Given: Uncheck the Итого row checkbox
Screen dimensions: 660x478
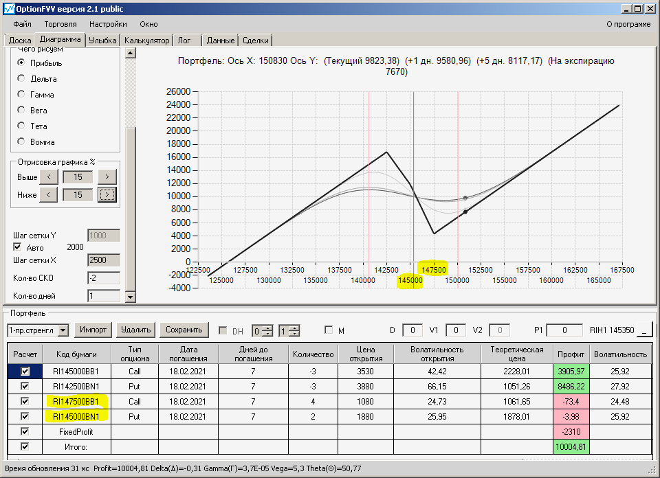Looking at the screenshot, I should click(x=25, y=446).
